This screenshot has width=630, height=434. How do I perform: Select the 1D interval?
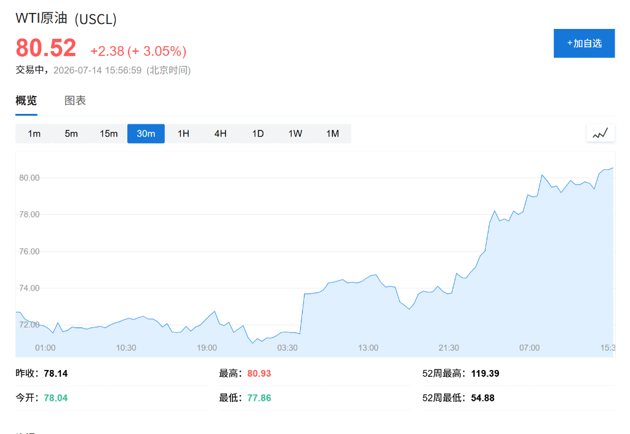click(x=258, y=134)
